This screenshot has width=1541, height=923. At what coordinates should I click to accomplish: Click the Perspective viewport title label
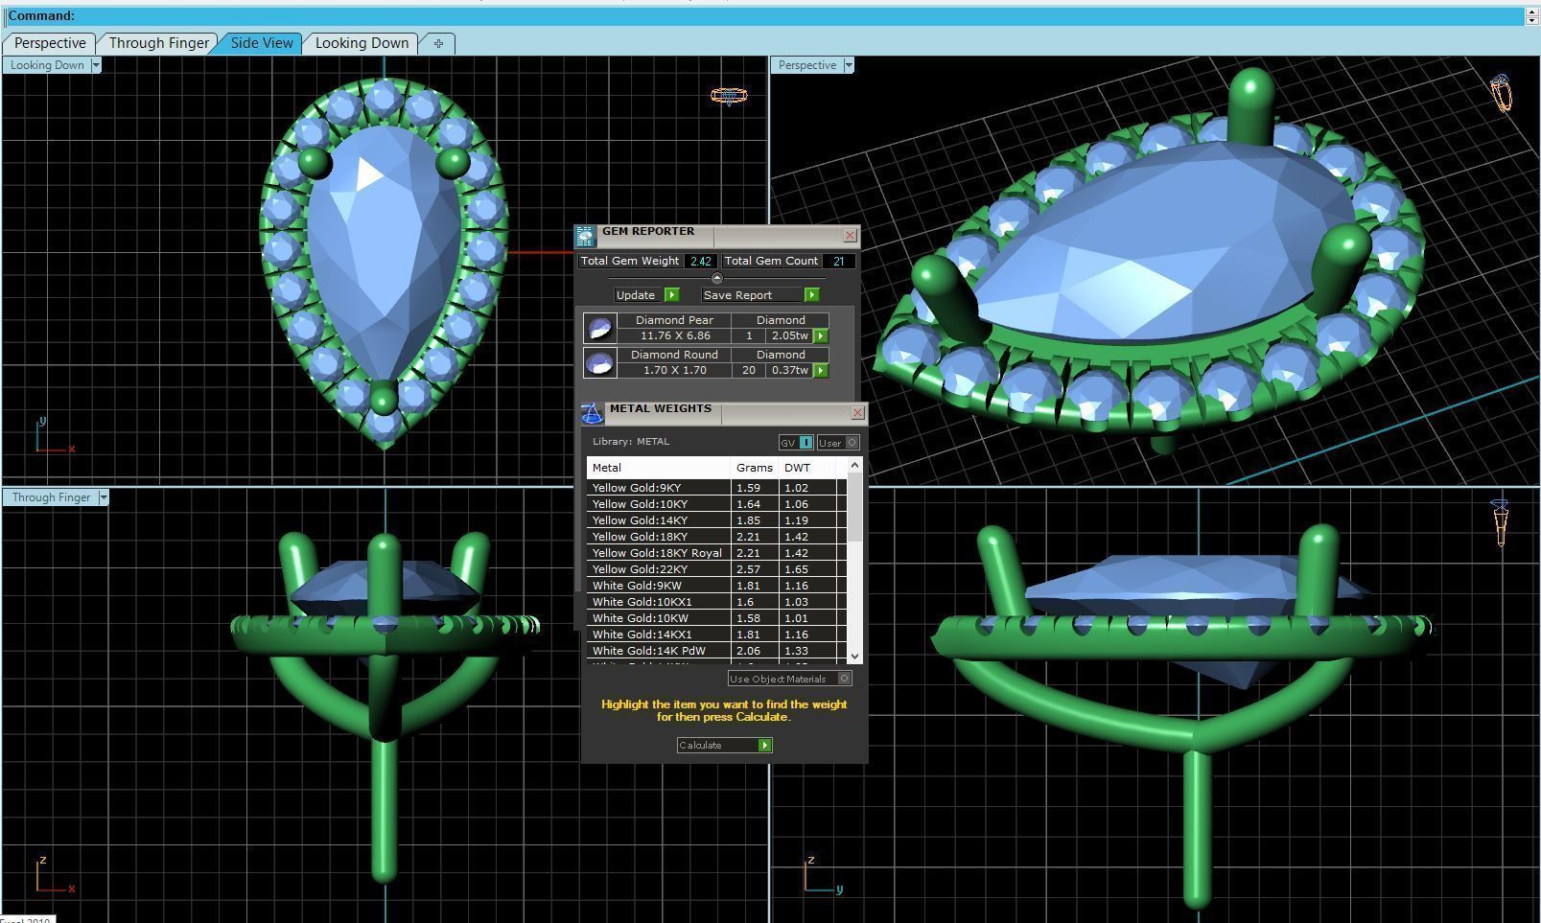806,65
